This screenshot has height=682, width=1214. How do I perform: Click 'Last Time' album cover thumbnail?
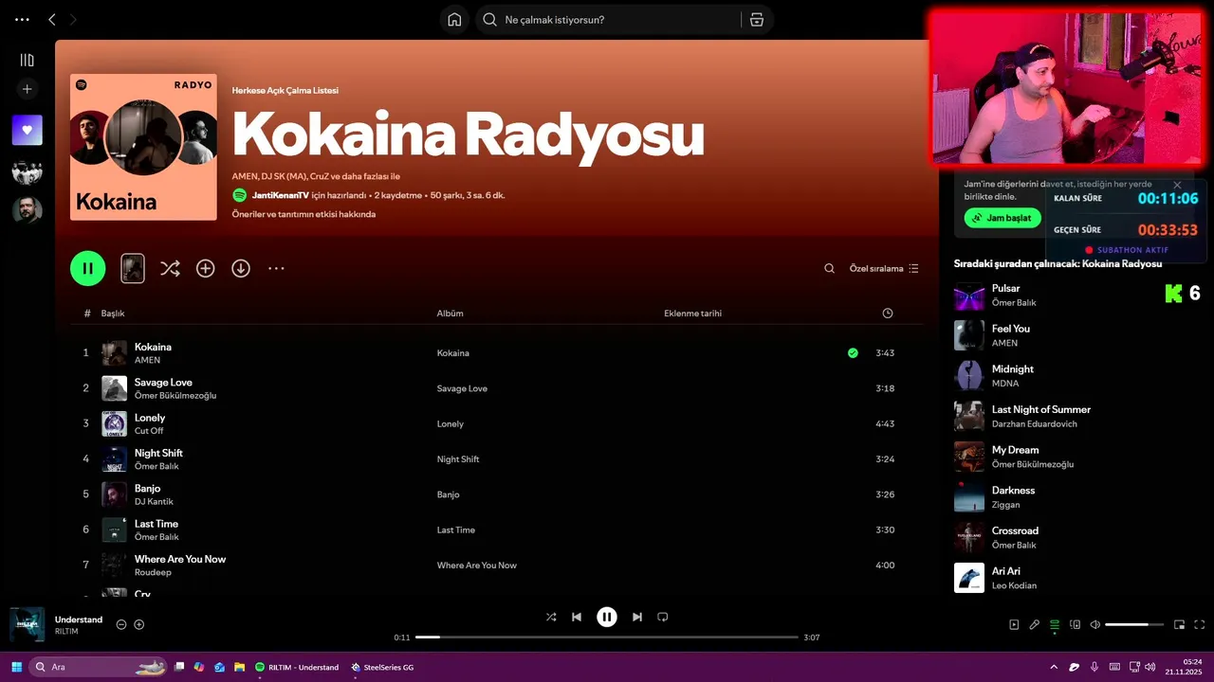click(114, 529)
